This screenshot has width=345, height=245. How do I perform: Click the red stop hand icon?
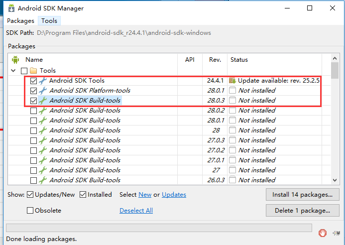pos(322,233)
